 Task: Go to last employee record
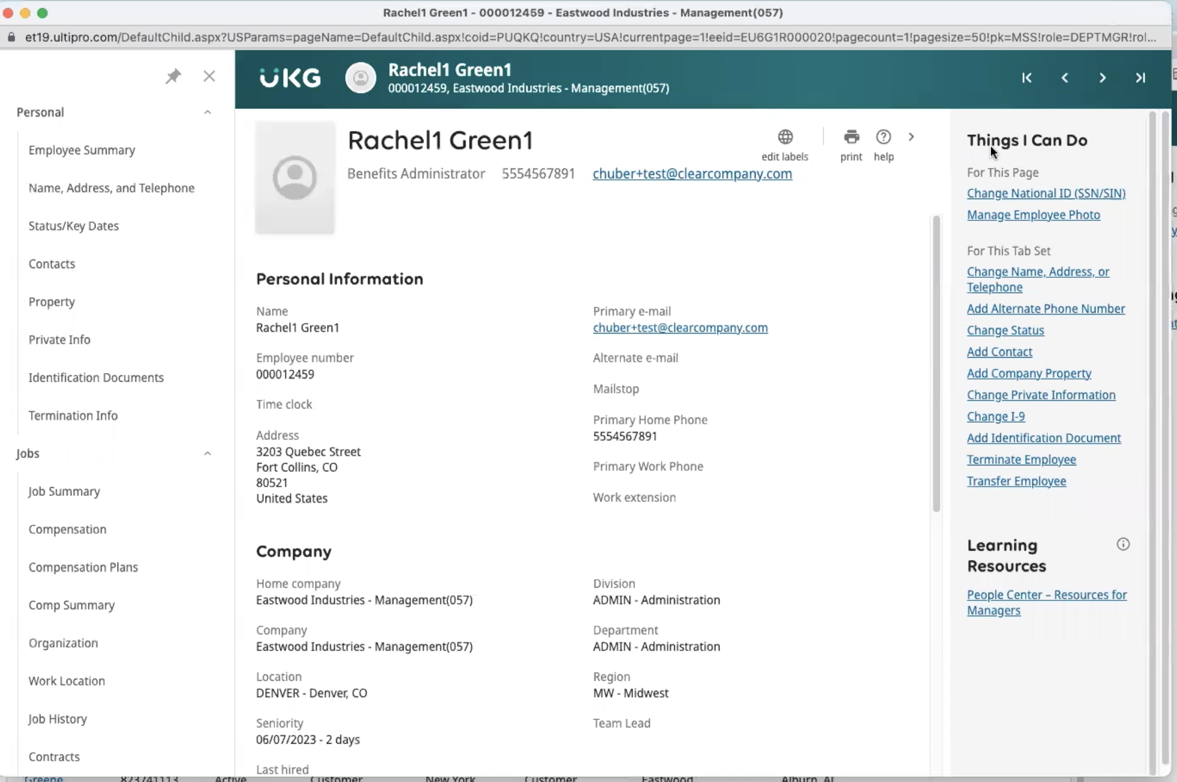point(1140,78)
